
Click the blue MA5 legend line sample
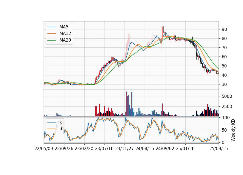click(52, 27)
